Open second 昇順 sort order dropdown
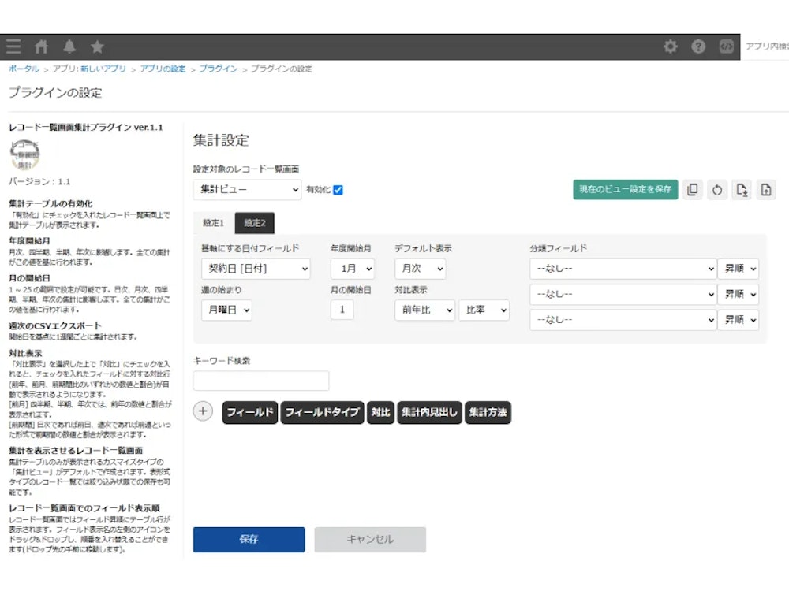789x591 pixels. pos(739,294)
